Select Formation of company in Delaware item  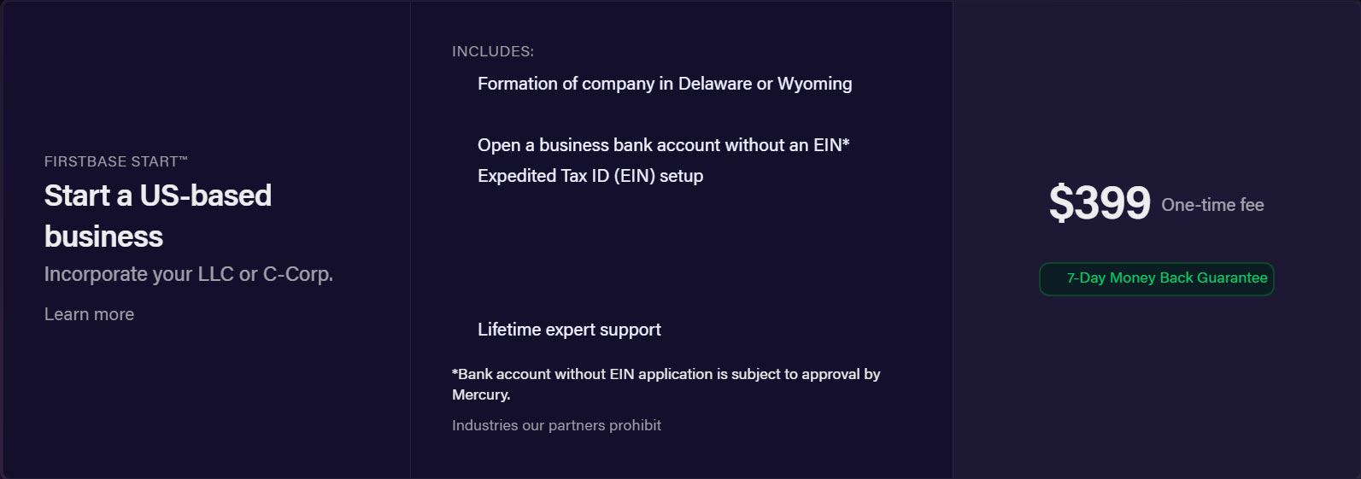(665, 84)
